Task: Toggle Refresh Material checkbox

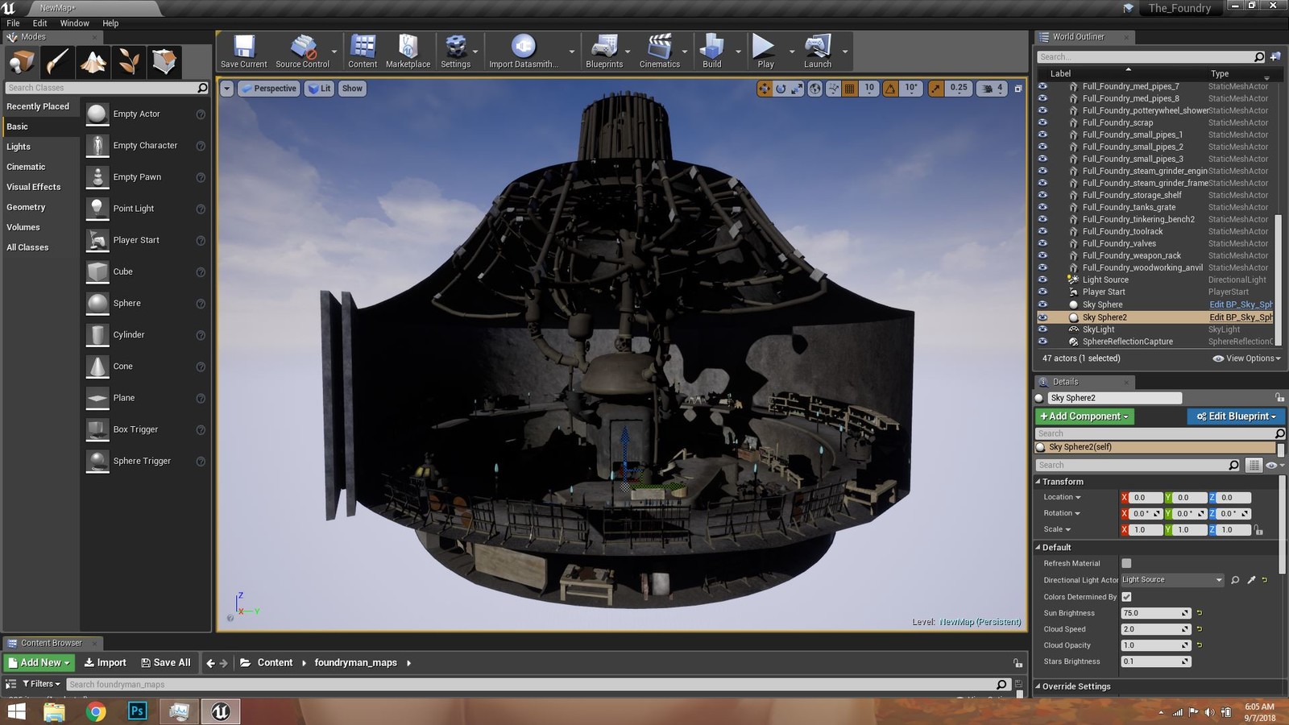Action: (x=1126, y=563)
